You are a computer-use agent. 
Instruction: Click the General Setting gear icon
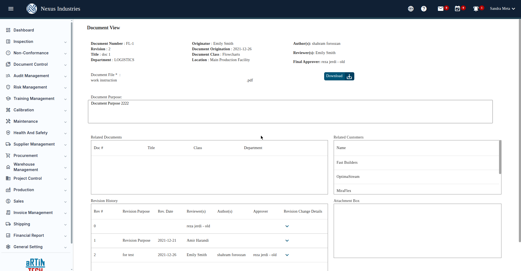8,247
